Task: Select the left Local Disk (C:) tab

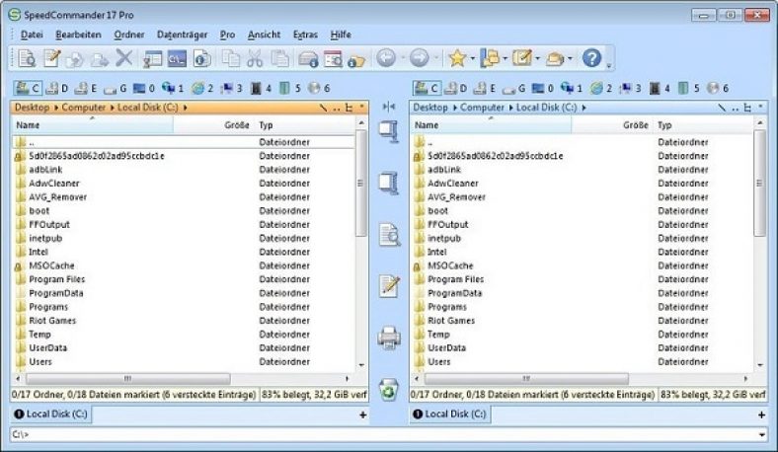Action: click(50, 414)
